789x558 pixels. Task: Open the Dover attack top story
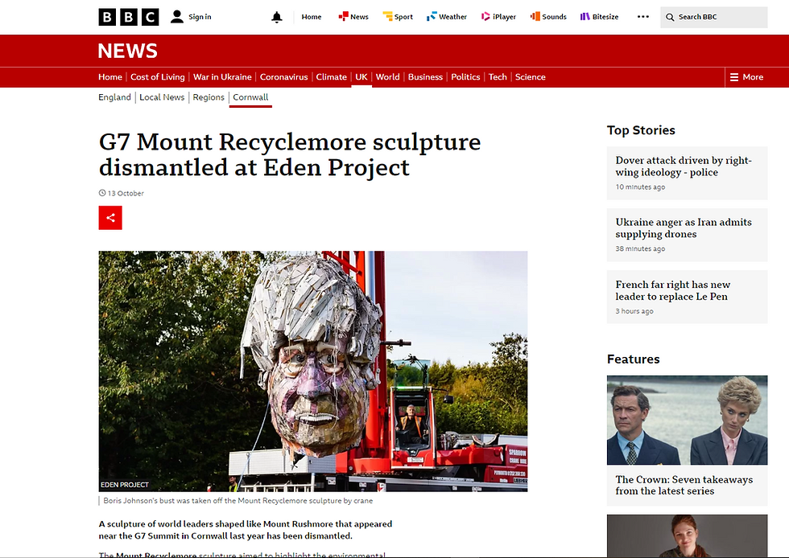[x=684, y=166]
